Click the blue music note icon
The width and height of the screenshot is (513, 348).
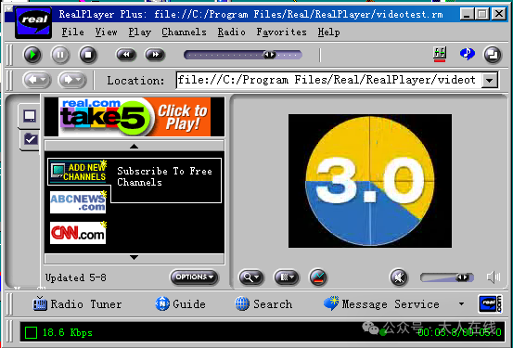(468, 54)
